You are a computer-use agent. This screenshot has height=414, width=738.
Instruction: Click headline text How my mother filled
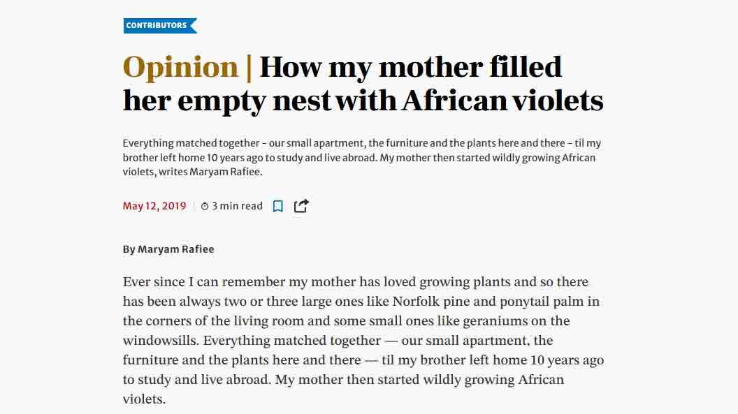(x=410, y=67)
